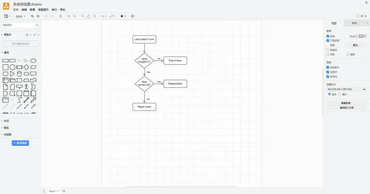Select the triangle shape in General palette
The height and width of the screenshot is (194, 370).
pyautogui.click(x=12, y=74)
